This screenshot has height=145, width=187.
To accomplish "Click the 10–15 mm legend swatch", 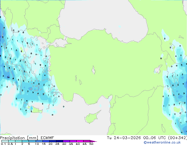I will 39,141.
